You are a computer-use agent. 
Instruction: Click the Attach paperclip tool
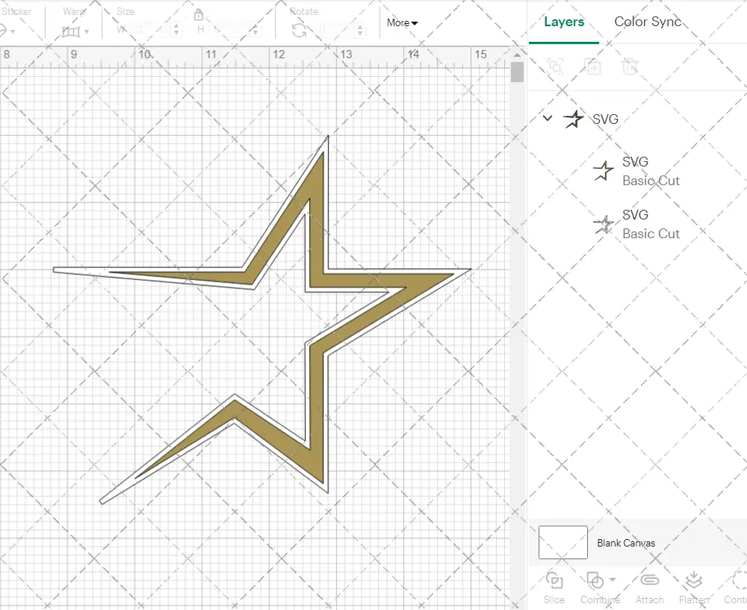point(649,588)
